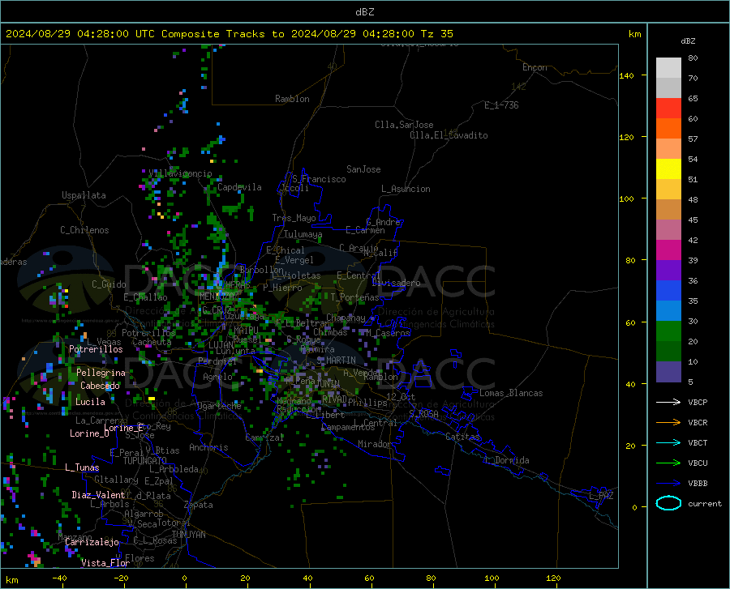Click the Clla.El_Cavadito map label
The width and height of the screenshot is (730, 589).
coord(449,135)
